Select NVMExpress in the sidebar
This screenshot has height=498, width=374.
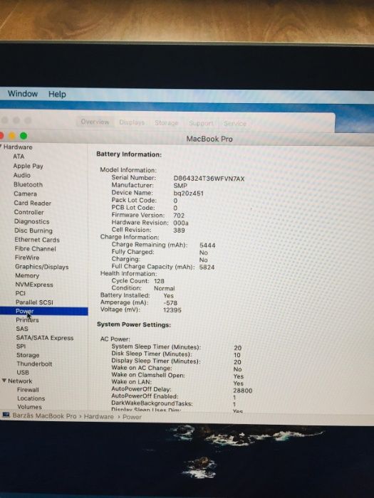(x=34, y=285)
